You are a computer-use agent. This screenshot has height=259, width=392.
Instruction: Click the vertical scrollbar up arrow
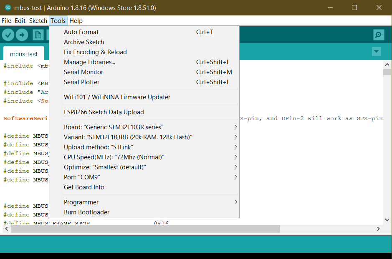pos(387,65)
